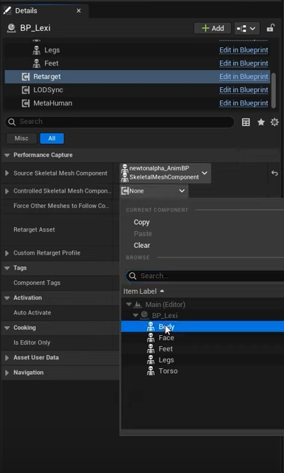Screen dimensions: 284x473
Task: Collapse Main (Editor) tree node
Action: (x=129, y=304)
